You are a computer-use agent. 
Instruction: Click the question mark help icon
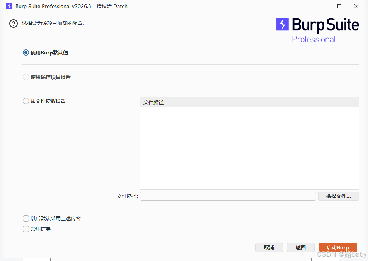pos(14,24)
